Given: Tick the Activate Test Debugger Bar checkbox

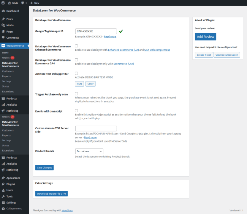Looking at the screenshot, I should [x=76, y=73].
